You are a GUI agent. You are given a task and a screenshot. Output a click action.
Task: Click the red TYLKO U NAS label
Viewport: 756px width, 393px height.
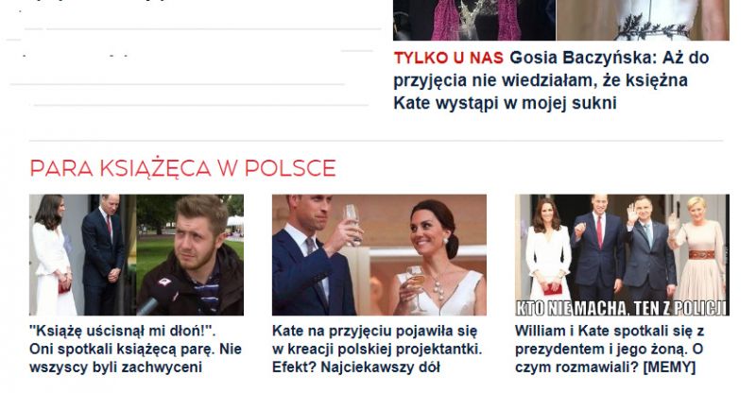click(448, 58)
